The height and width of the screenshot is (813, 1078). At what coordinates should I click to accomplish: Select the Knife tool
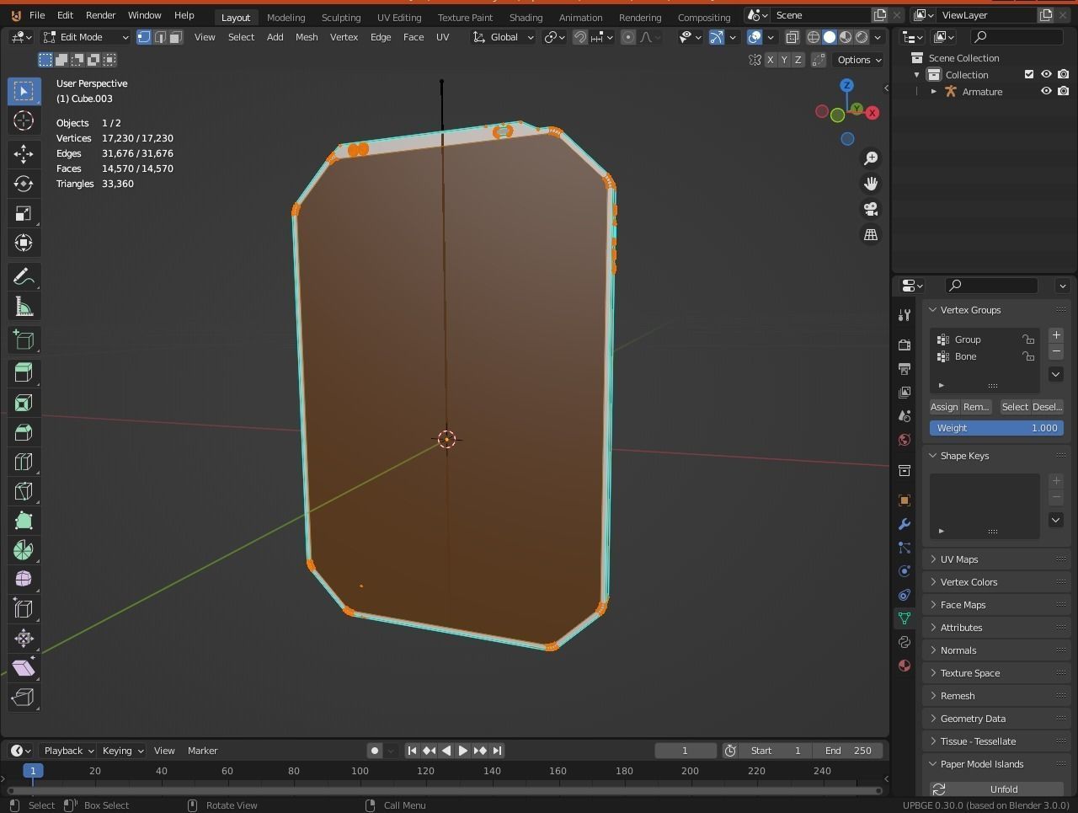point(24,491)
